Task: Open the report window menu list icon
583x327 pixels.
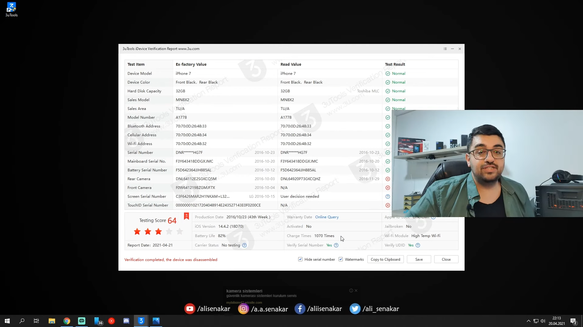Action: 445,49
